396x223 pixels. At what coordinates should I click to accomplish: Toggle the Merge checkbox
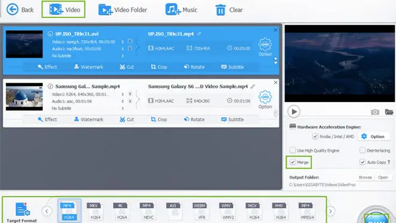[x=292, y=162]
